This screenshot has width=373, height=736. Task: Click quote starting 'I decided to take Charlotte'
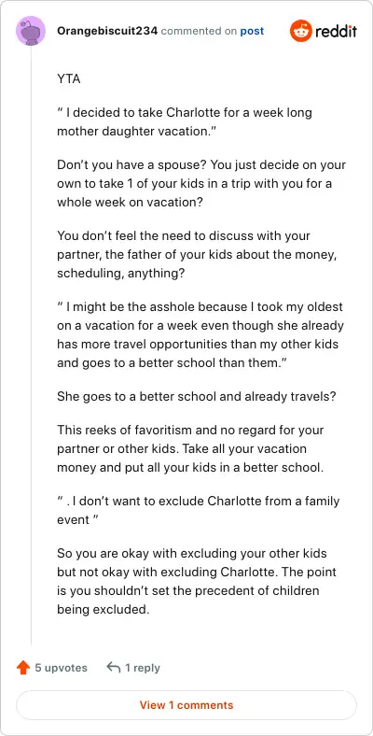point(185,122)
